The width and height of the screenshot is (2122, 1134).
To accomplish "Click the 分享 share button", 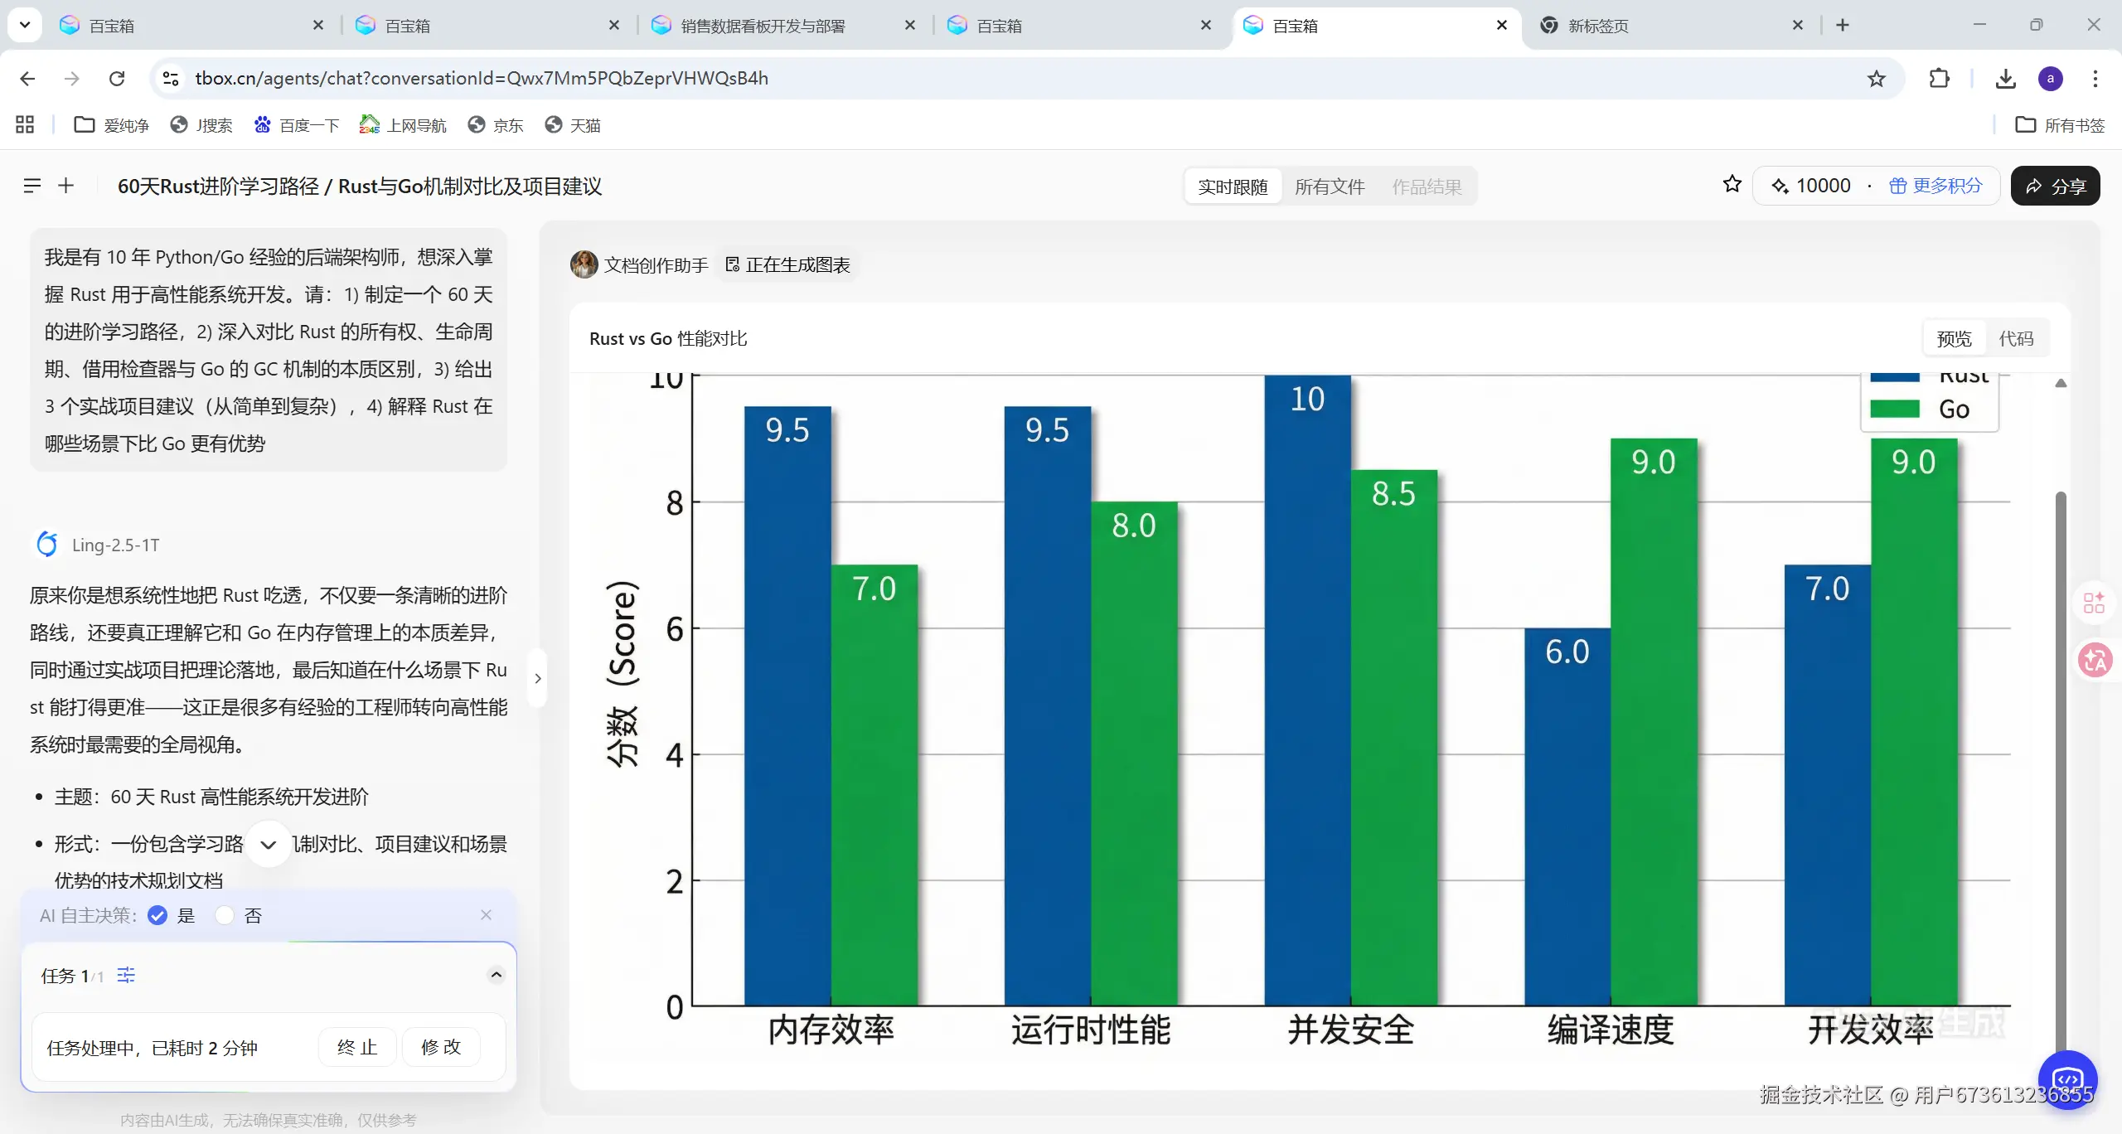I will coord(2055,186).
